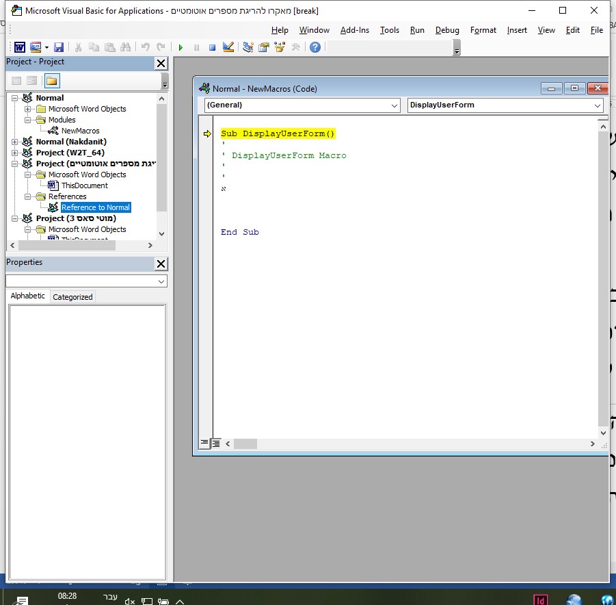Click the Reset (stop) square button
616x605 pixels.
point(213,47)
